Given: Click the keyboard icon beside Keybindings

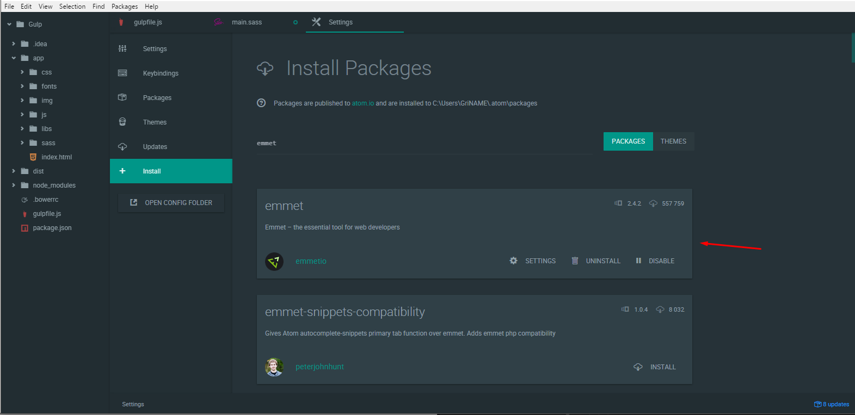Looking at the screenshot, I should click(x=122, y=73).
